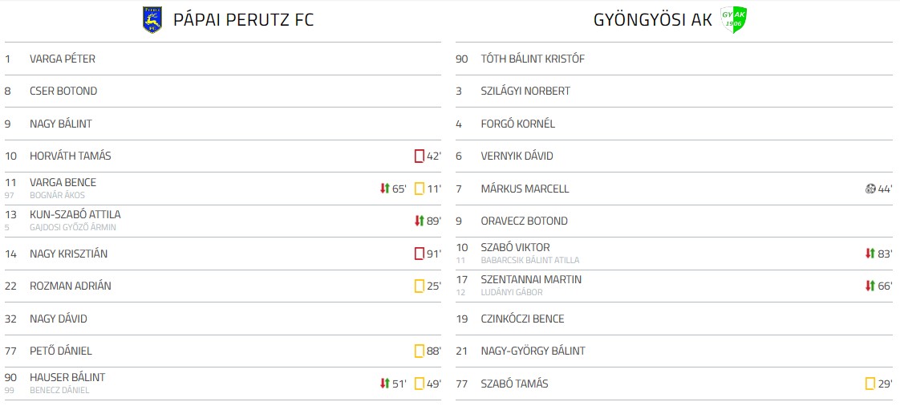Open Czinkóczi Bence's player entry
900x406 pixels.
pyautogui.click(x=522, y=319)
